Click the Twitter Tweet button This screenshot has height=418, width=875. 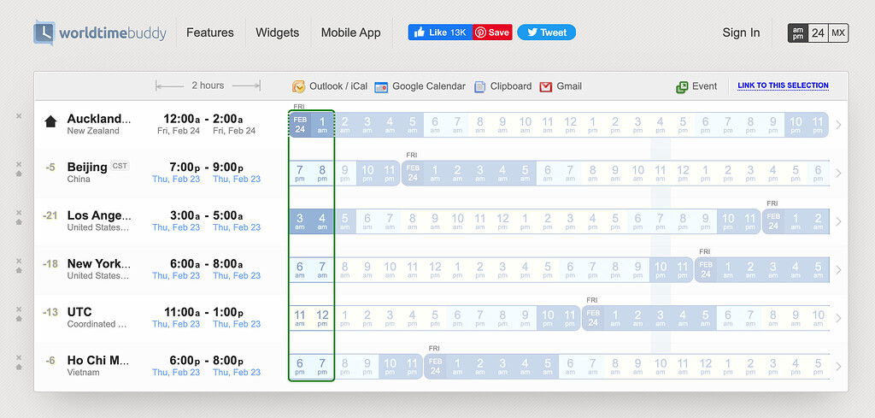[x=546, y=32]
